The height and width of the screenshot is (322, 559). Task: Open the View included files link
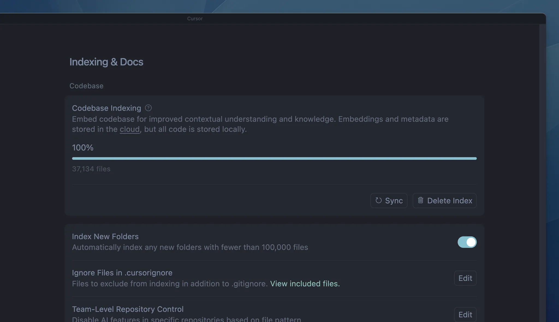point(305,284)
